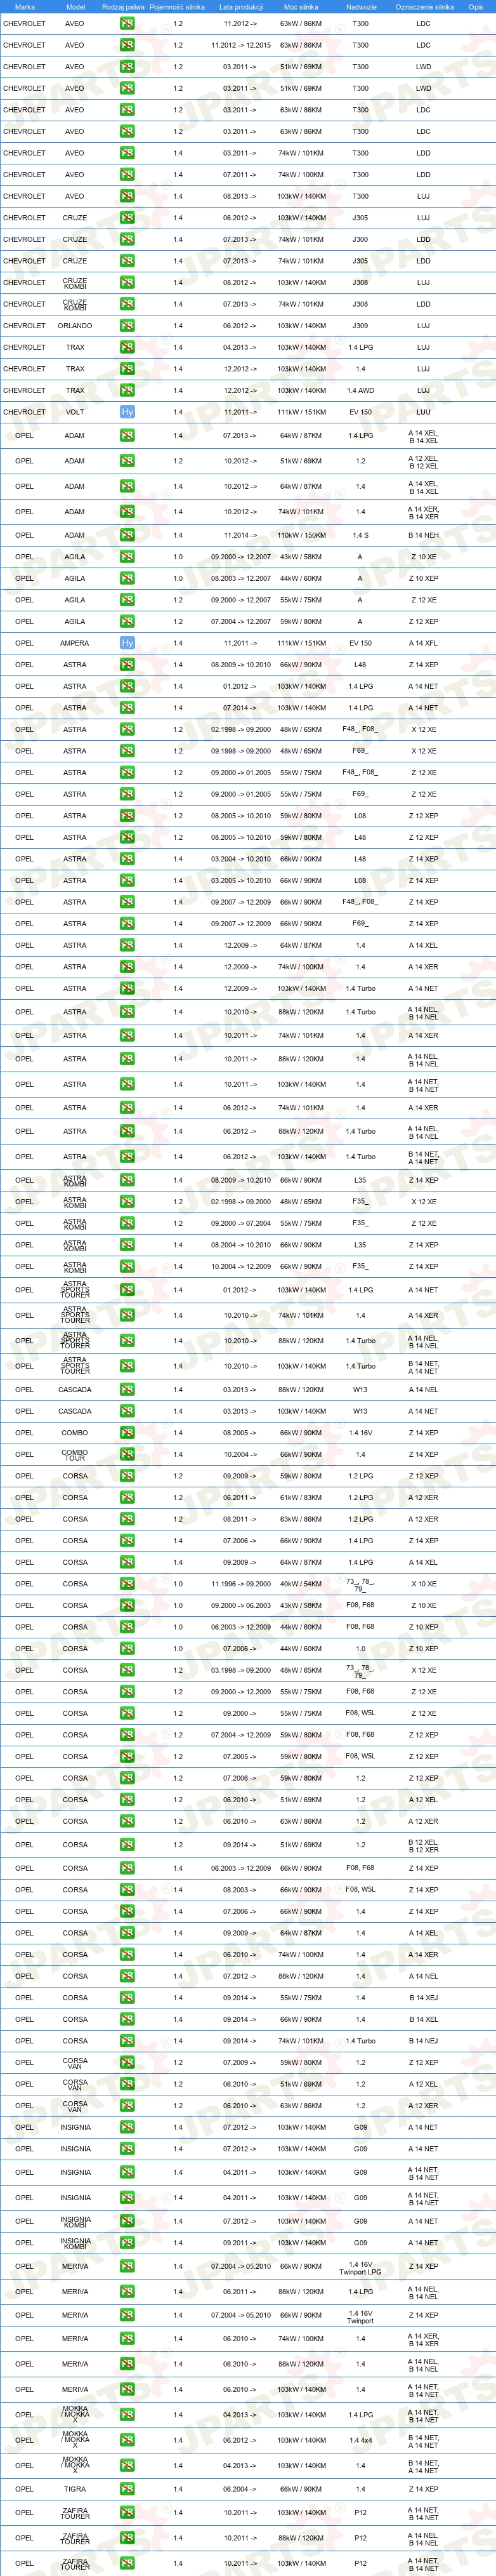
Task: Click fuel icon in Cruze J300 row
Action: [x=127, y=239]
